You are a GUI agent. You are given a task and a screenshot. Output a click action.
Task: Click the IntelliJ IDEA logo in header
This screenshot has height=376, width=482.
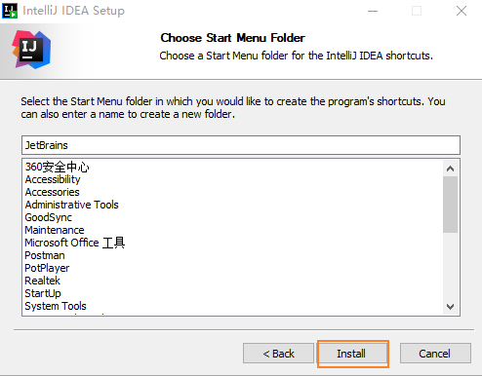click(31, 50)
